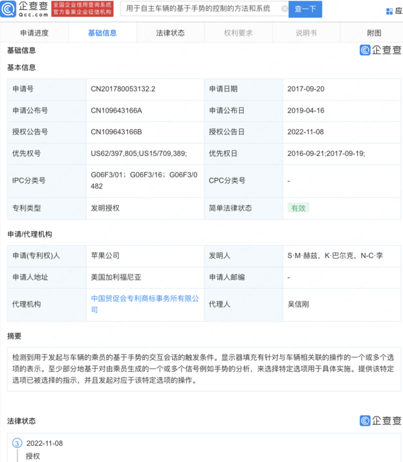Click applicant address 美国加利福尼亚

116,277
